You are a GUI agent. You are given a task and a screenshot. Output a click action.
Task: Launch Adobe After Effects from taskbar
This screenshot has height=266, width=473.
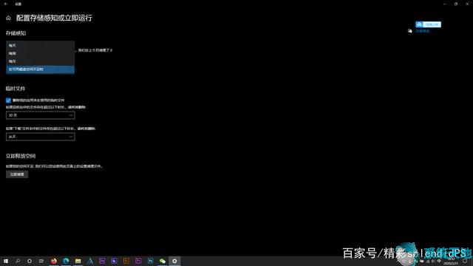point(102,261)
